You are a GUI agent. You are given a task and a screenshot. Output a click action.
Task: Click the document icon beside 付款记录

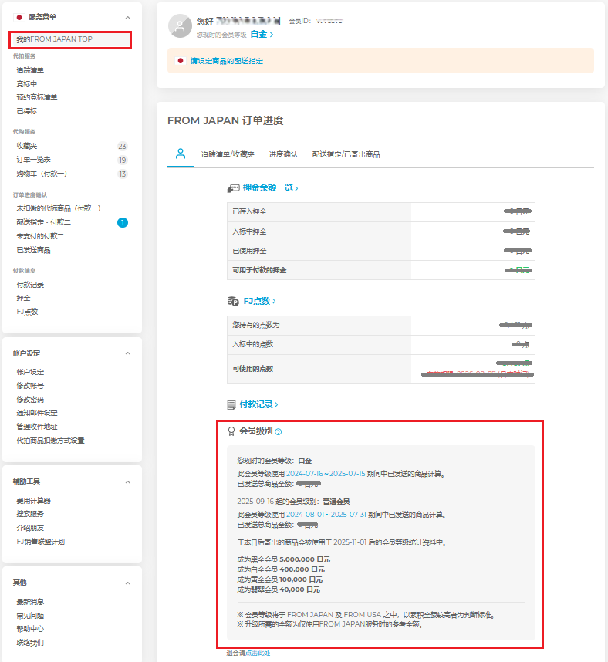(x=231, y=405)
